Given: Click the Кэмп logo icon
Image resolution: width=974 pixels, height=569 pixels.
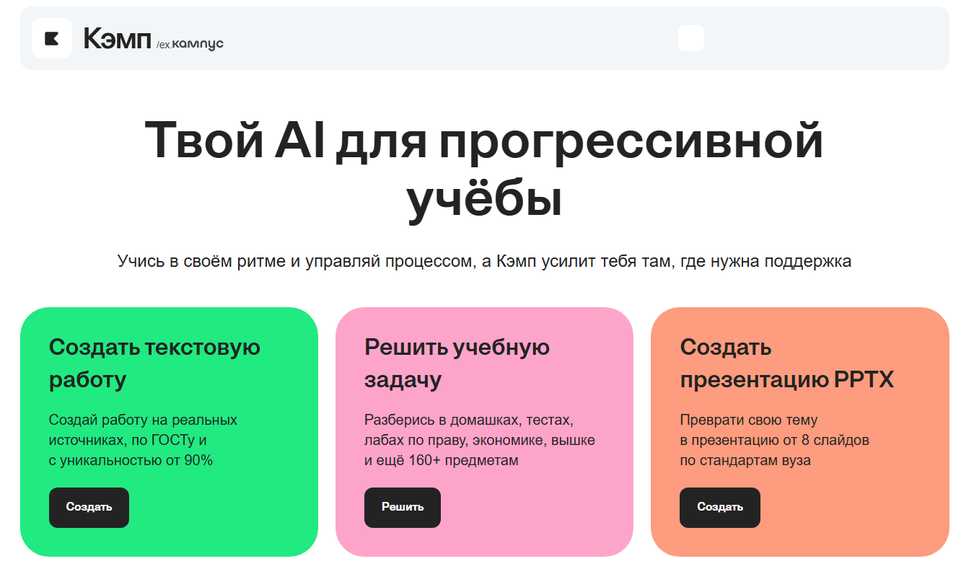Looking at the screenshot, I should pyautogui.click(x=52, y=38).
